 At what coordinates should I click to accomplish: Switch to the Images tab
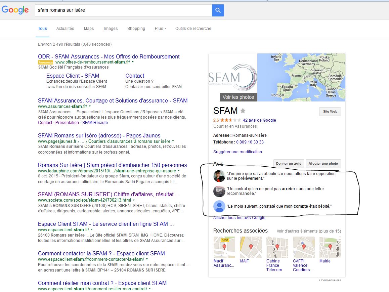[x=111, y=29]
